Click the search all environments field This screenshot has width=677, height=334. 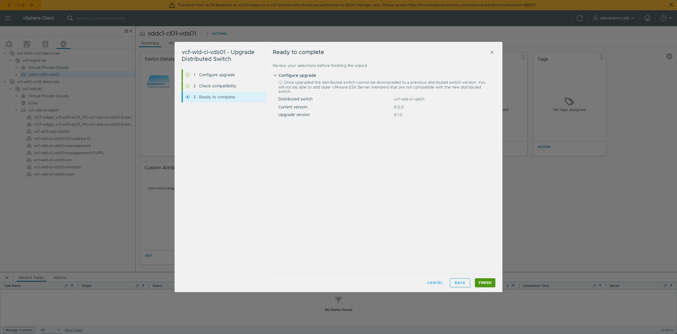(x=101, y=18)
